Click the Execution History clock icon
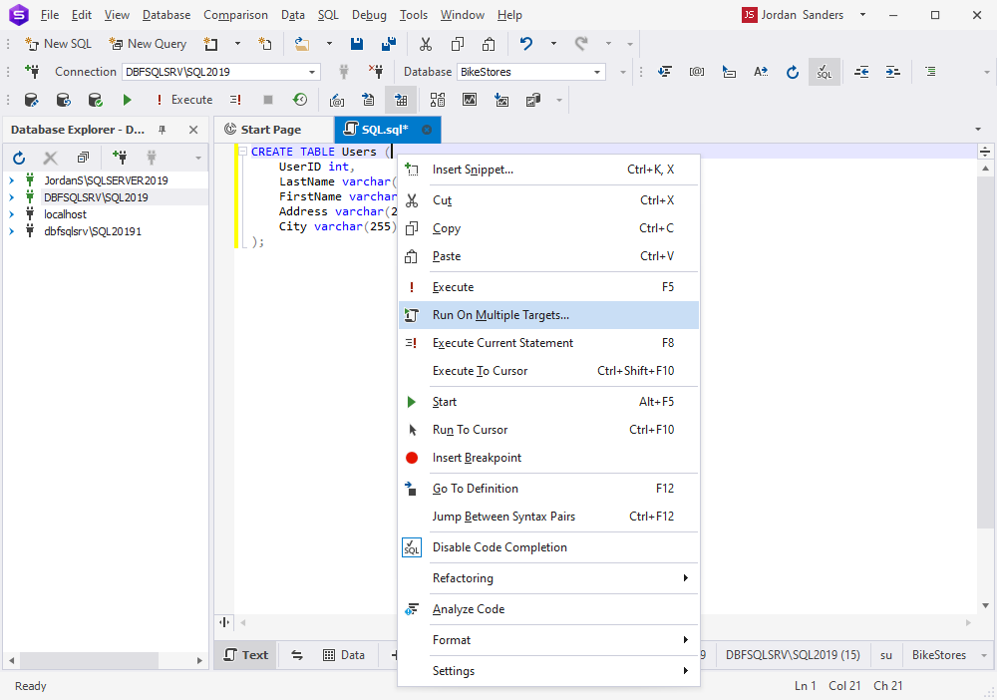This screenshot has width=997, height=700. click(299, 100)
